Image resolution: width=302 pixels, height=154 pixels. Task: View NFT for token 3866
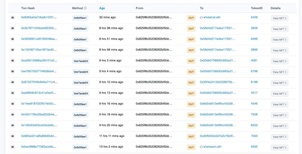tap(280, 51)
